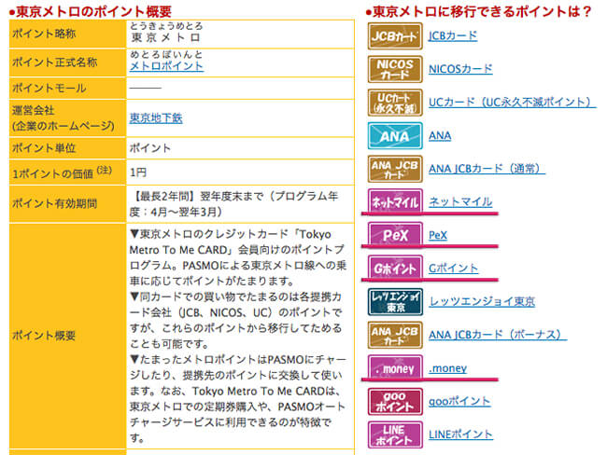
Task: Open the ネットマイル text link
Action: click(460, 201)
